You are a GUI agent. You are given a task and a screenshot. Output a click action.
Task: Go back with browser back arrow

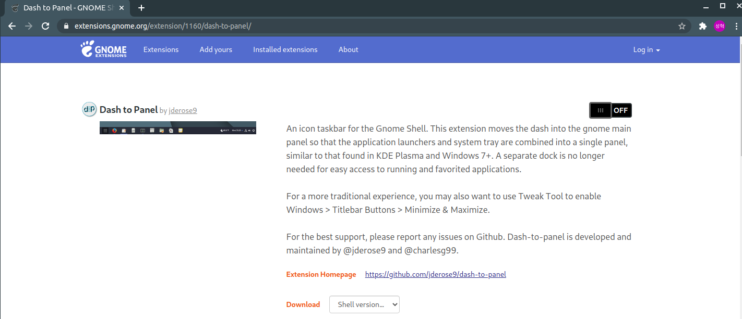click(x=12, y=26)
